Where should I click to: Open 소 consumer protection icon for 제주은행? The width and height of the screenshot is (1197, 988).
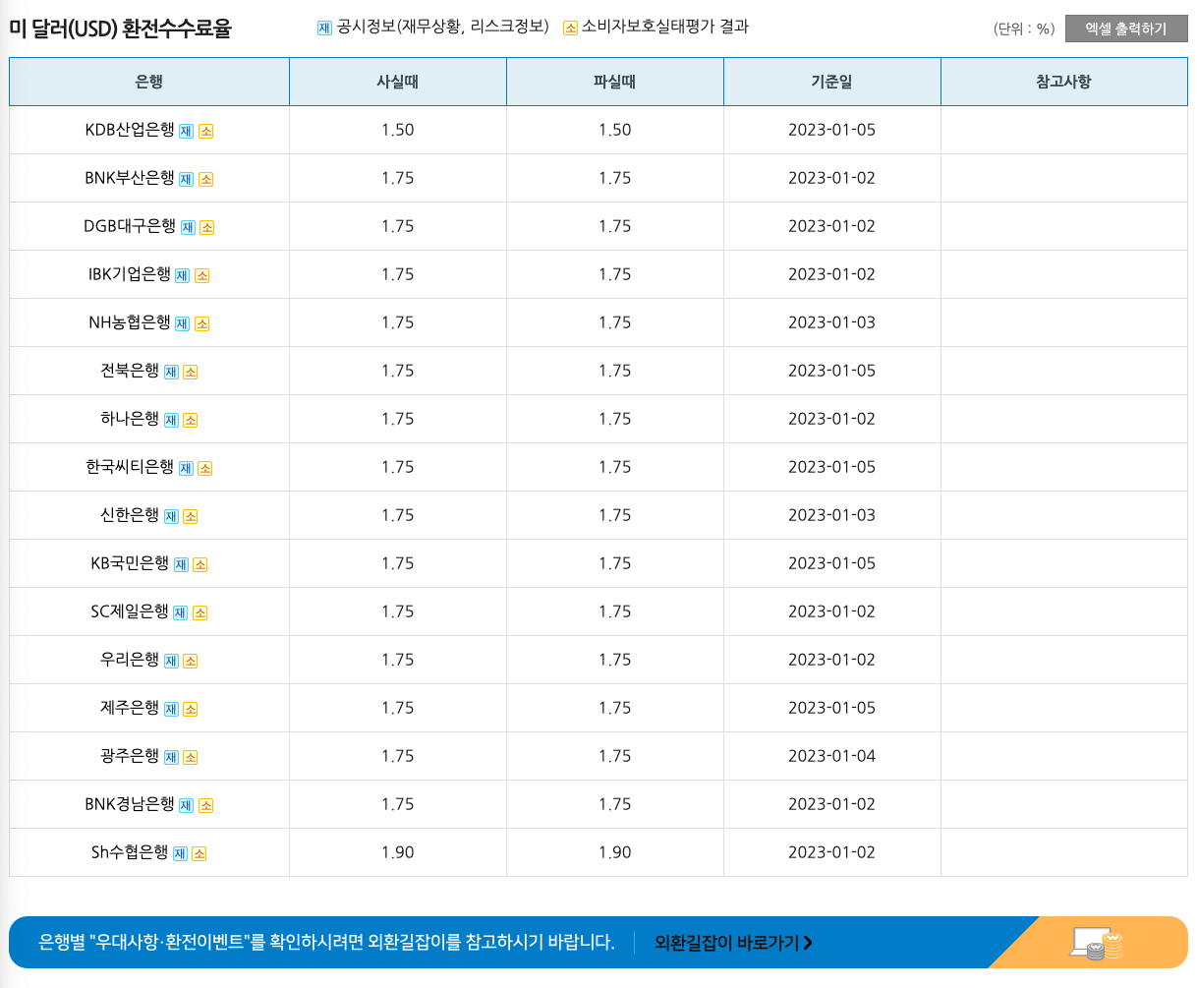(190, 709)
